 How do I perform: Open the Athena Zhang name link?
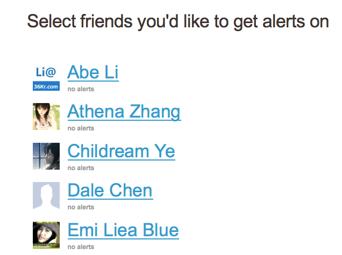(x=124, y=112)
